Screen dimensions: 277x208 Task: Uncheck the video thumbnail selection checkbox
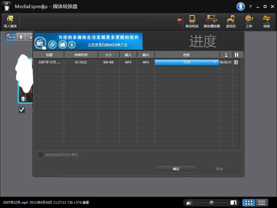[22, 110]
